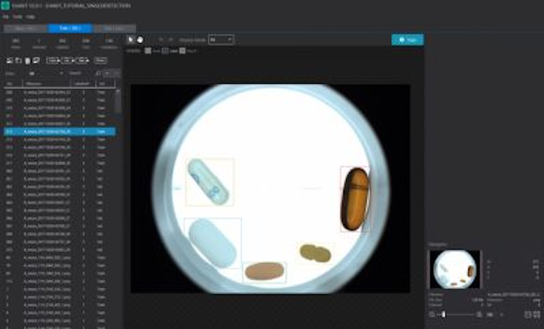
Task: Open the Tools menu
Action: coord(17,17)
